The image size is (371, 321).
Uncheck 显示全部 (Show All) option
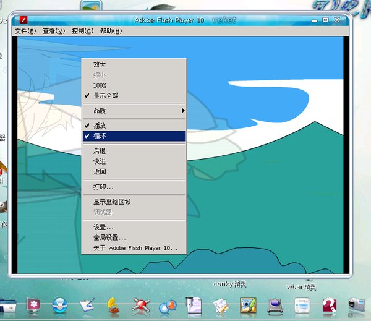[106, 96]
